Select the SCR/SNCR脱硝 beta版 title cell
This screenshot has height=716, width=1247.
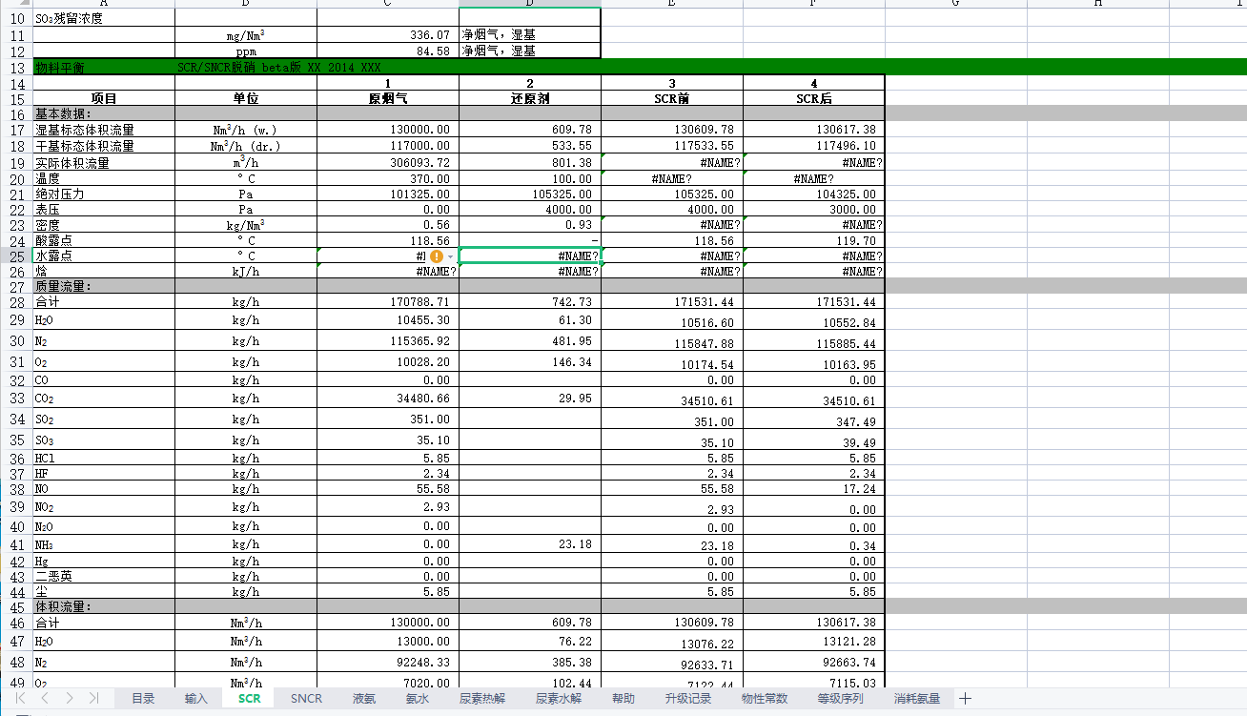(x=279, y=68)
